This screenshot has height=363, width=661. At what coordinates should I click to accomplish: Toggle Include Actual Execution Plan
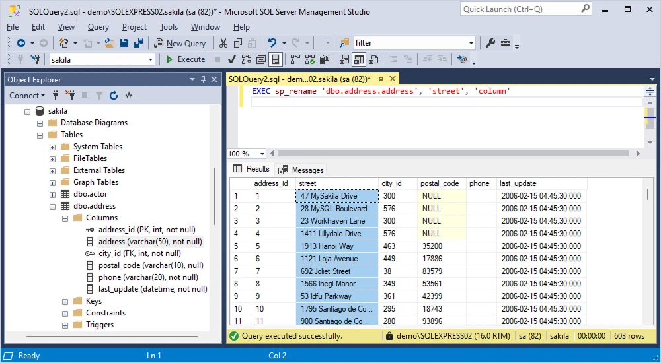coord(295,60)
